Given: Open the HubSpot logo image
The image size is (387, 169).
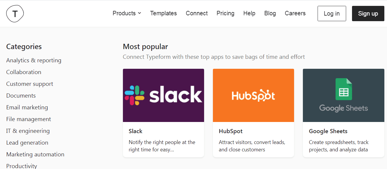Looking at the screenshot, I should [x=253, y=95].
